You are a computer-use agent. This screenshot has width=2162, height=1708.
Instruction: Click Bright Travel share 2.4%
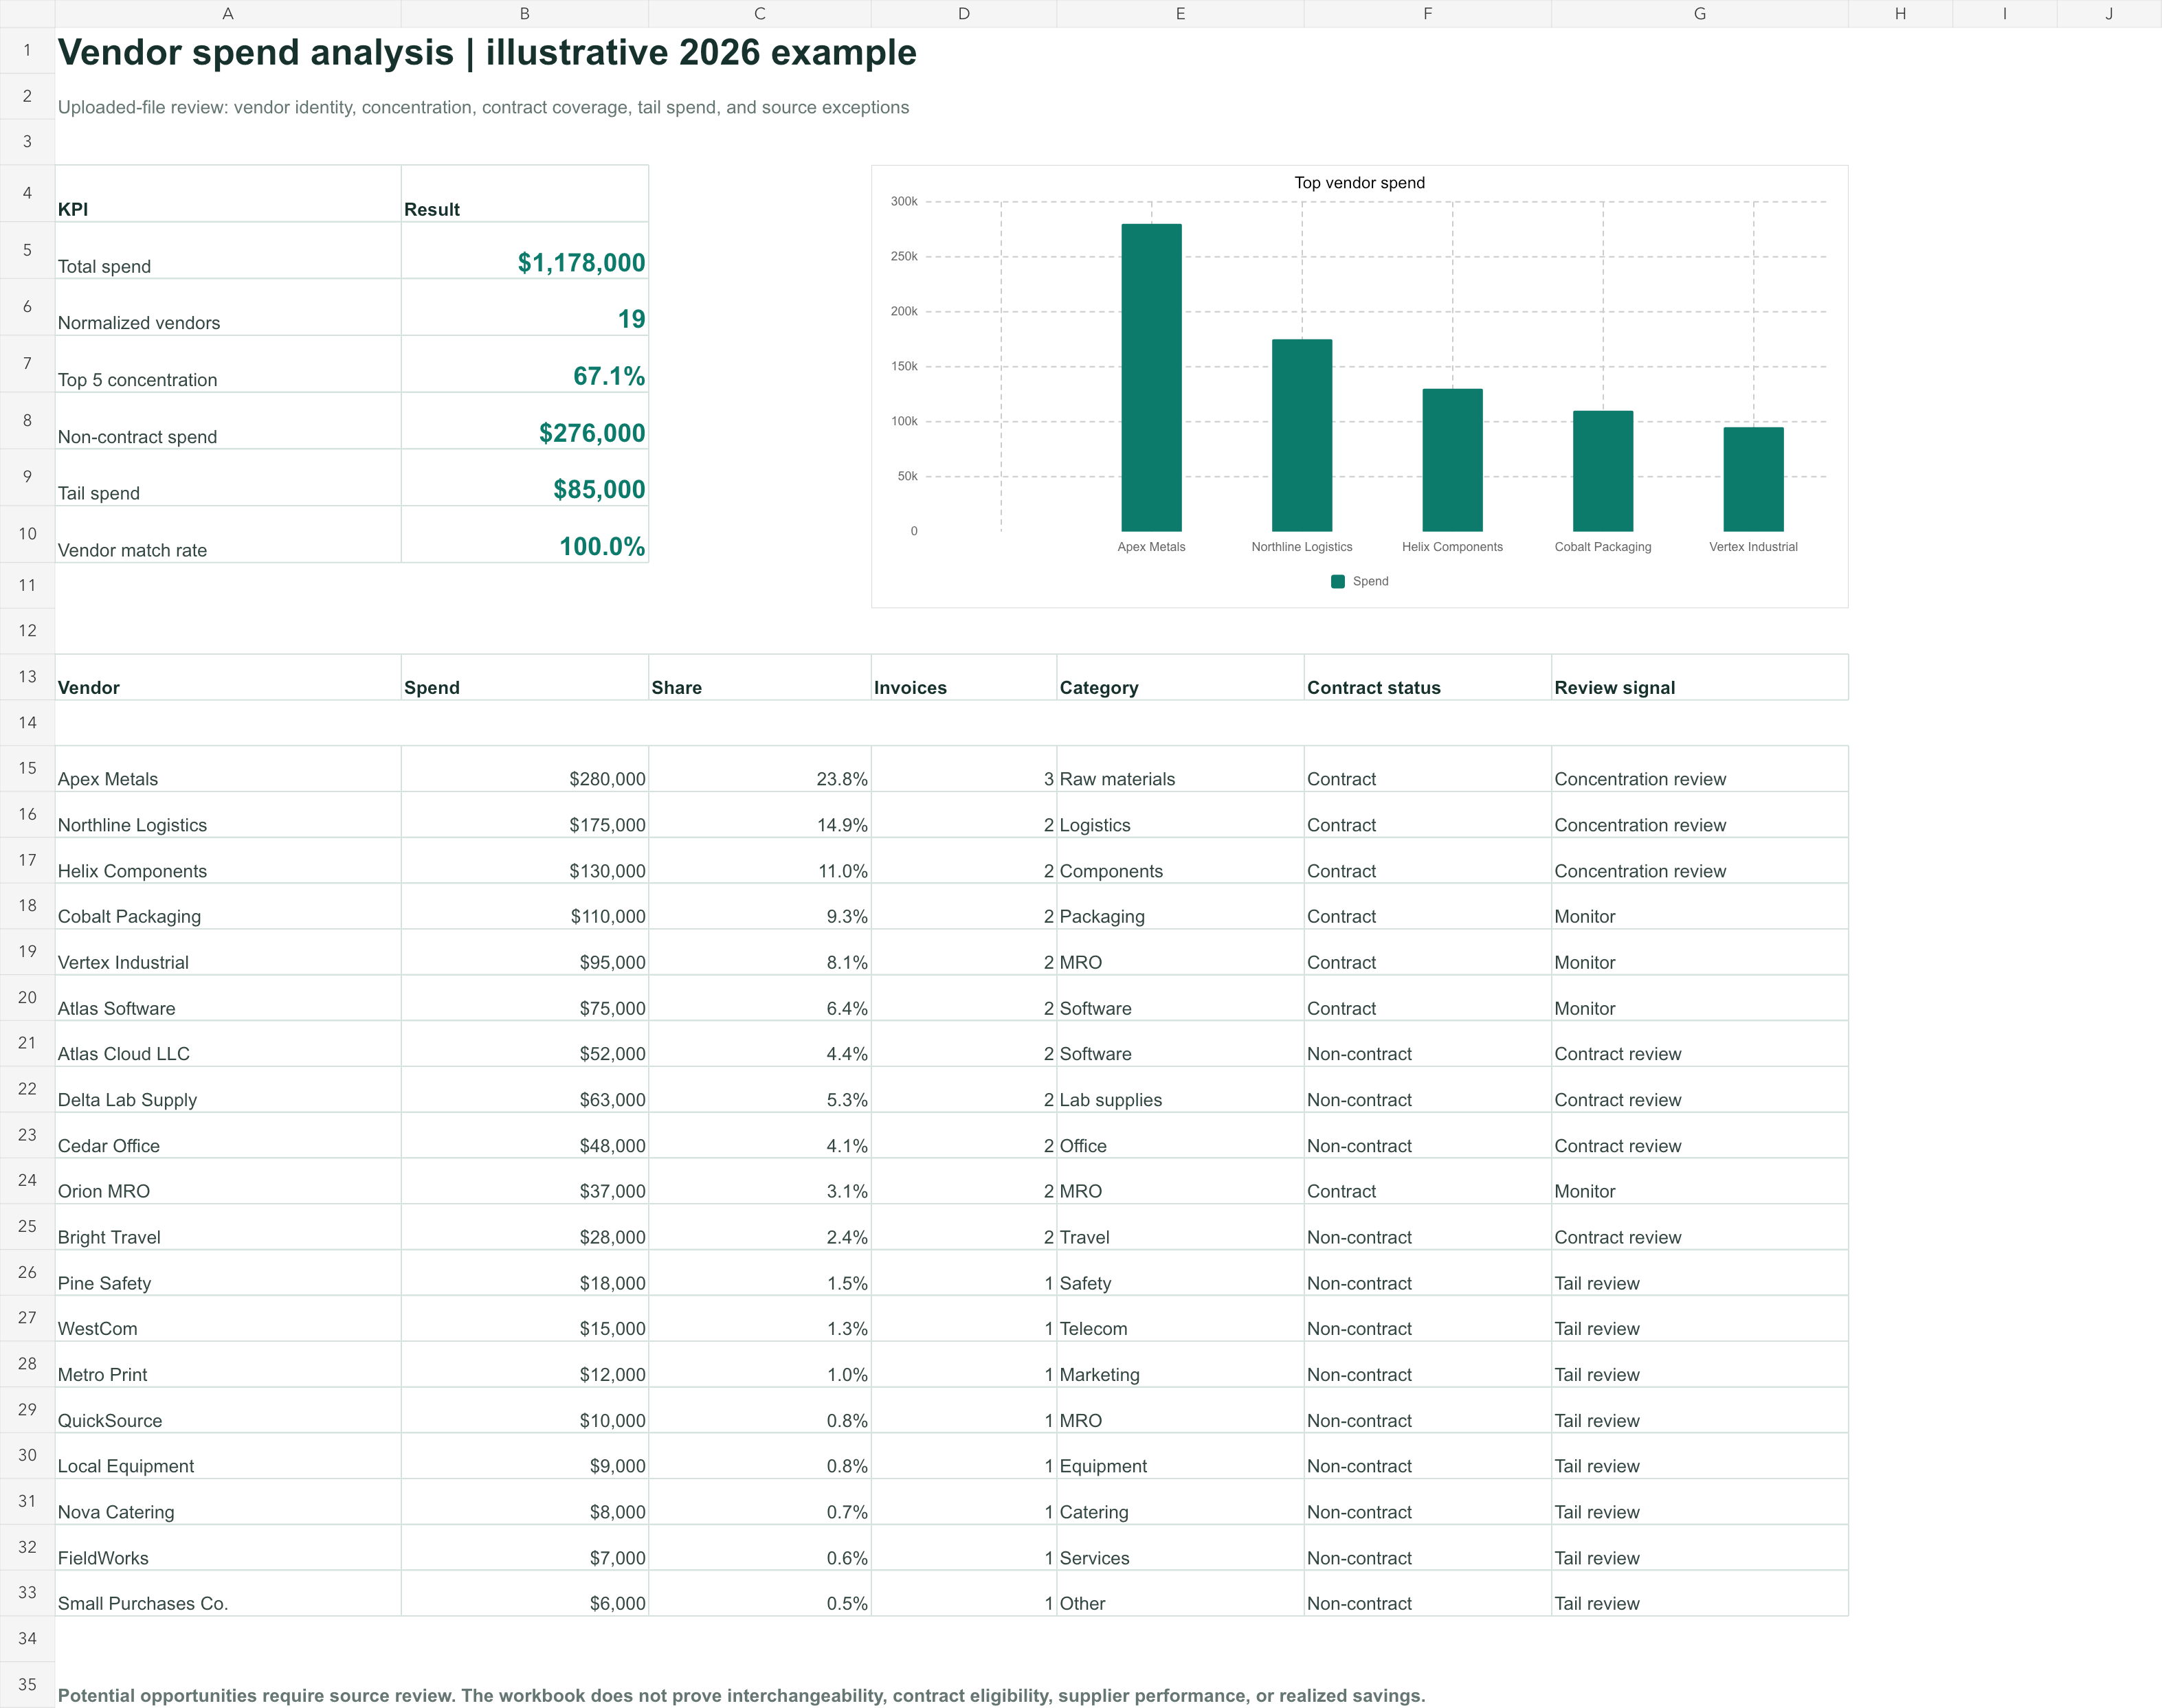pos(760,1228)
